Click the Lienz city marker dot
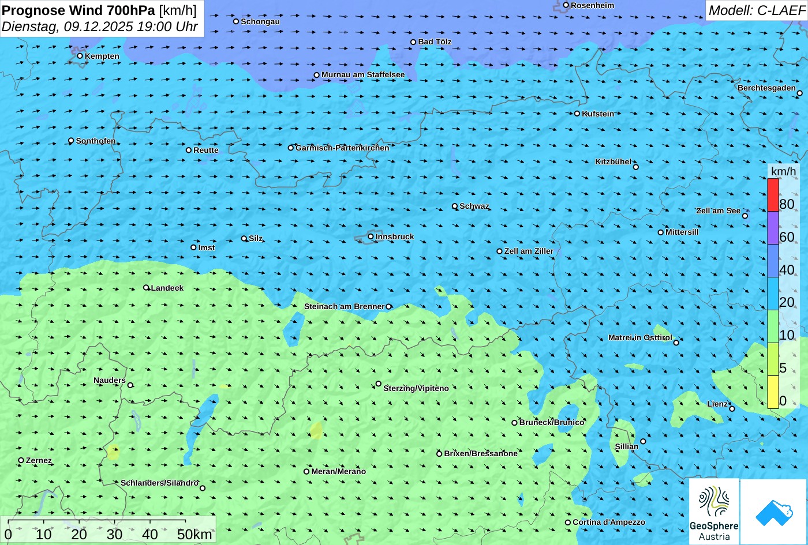This screenshot has width=808, height=545. (732, 409)
